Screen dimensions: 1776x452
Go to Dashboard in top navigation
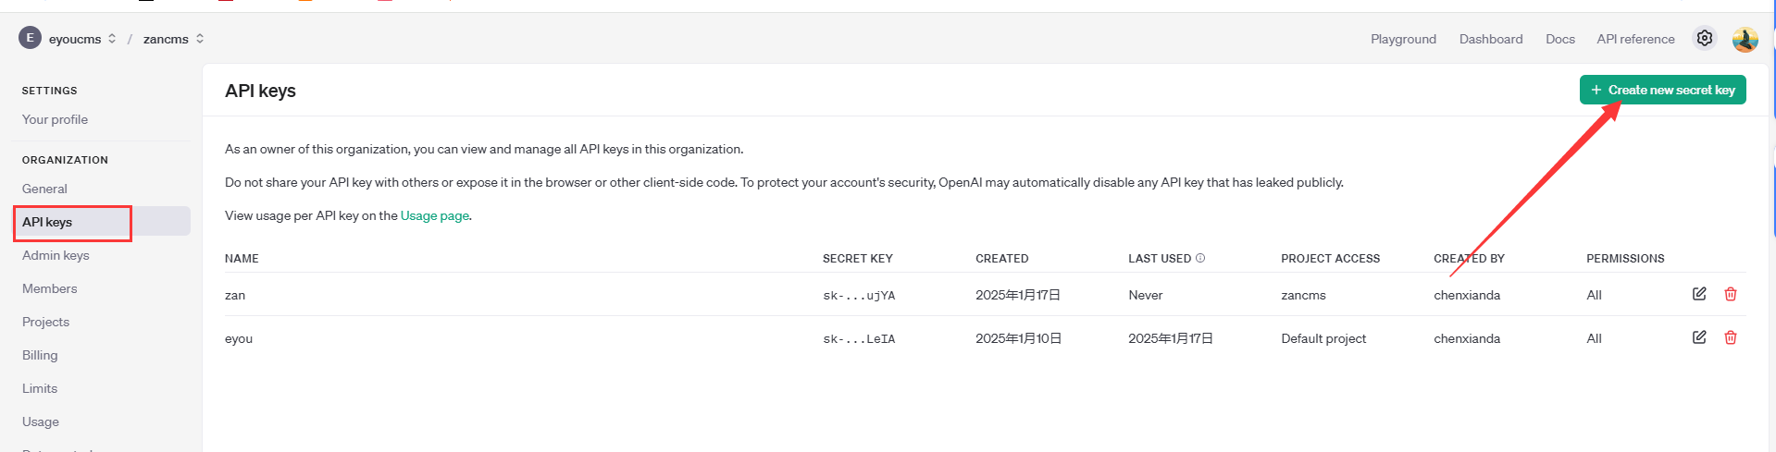point(1490,39)
